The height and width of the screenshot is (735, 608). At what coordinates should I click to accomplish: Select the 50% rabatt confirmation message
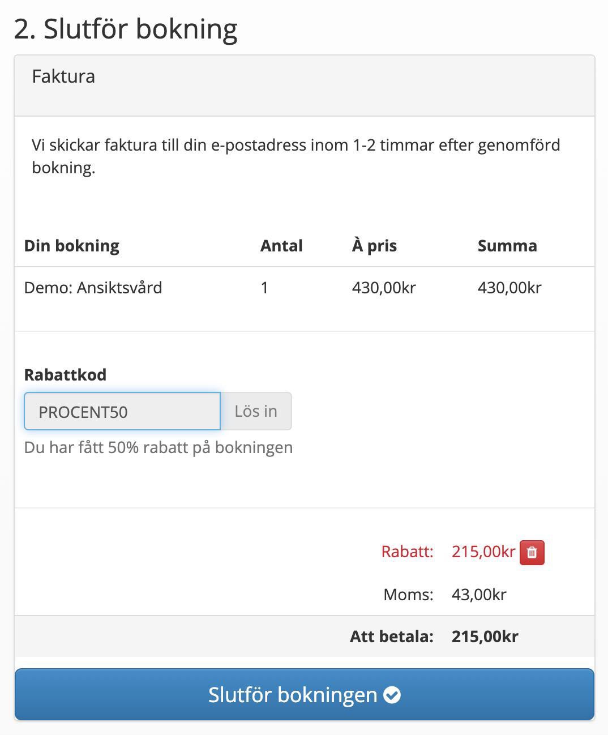point(159,447)
